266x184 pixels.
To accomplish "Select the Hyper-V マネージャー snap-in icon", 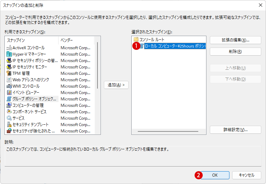I will pyautogui.click(x=9, y=54).
